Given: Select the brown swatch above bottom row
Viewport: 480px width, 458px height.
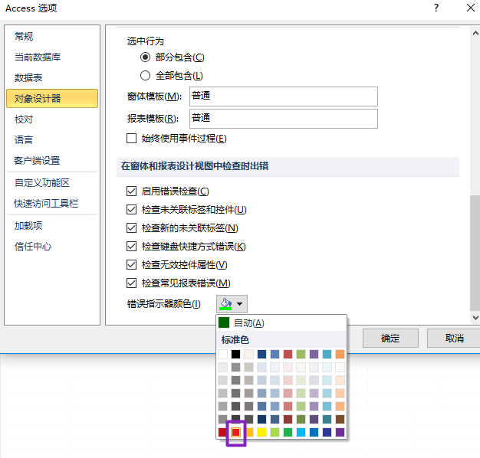Looking at the screenshot, I should pos(340,419).
